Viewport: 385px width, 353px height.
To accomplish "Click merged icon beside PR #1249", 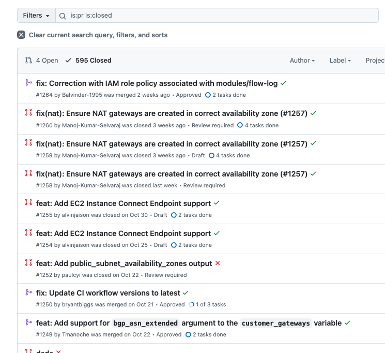I will point(28,322).
